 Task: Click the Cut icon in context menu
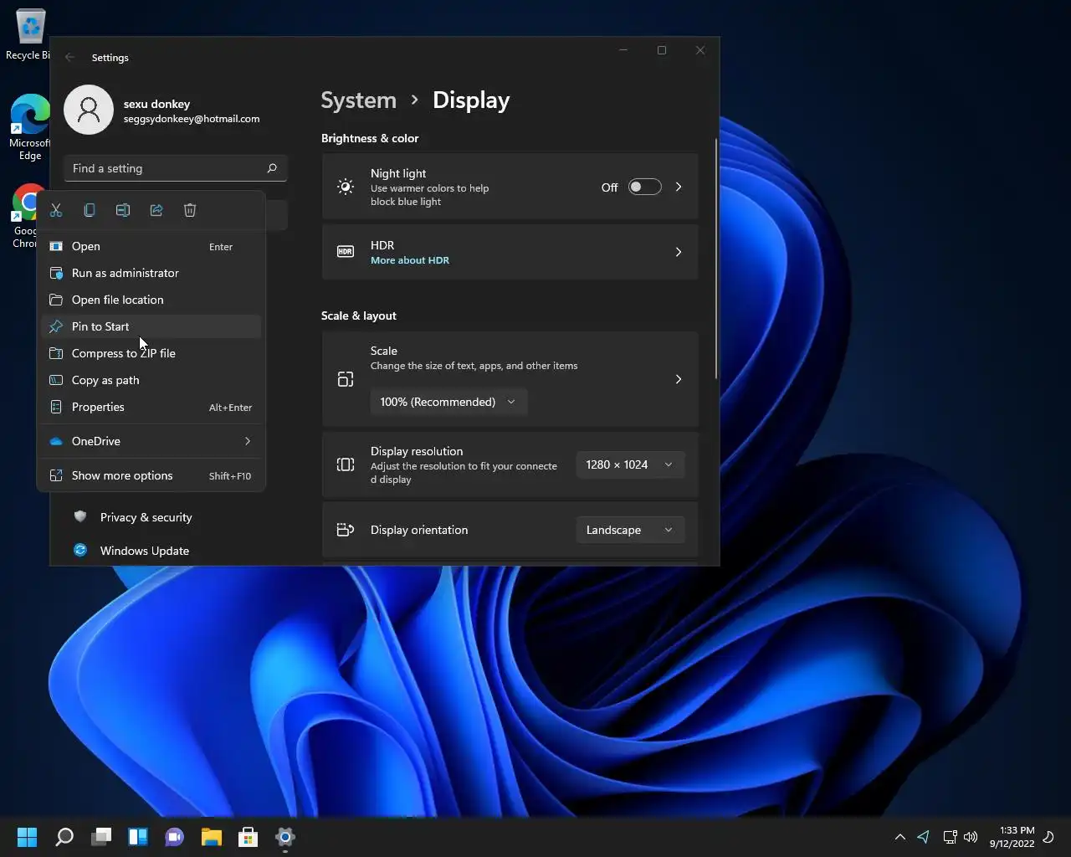(56, 210)
